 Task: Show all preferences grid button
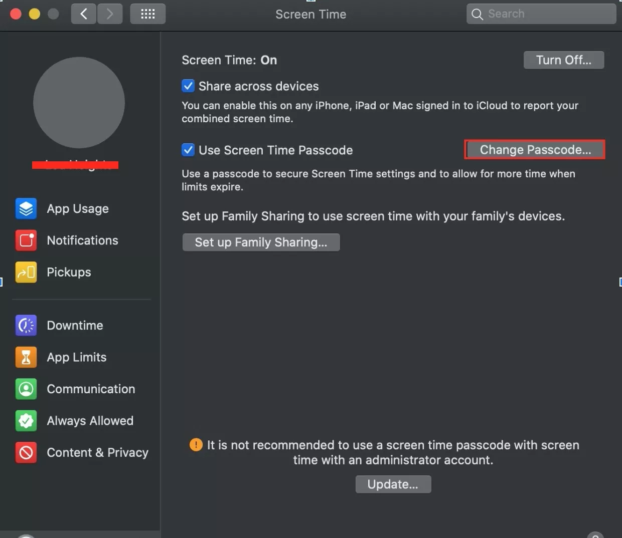147,14
